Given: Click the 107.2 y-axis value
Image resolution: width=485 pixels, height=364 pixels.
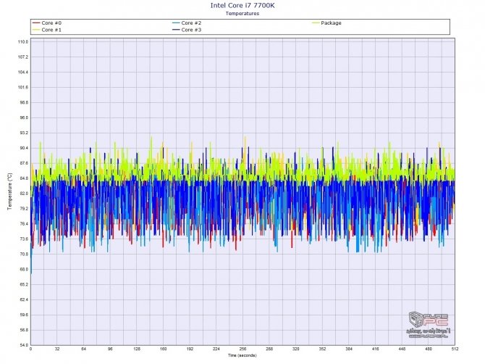Looking at the screenshot, I should (23, 57).
